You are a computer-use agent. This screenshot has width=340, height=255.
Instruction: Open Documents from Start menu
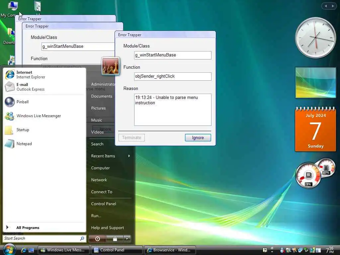click(102, 96)
